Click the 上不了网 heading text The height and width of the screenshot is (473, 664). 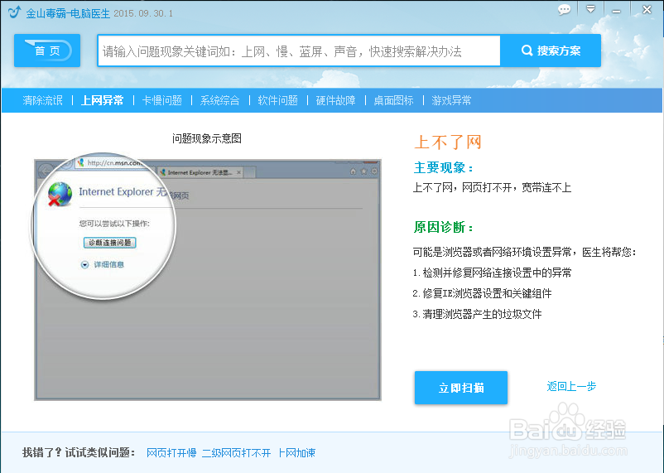[448, 142]
